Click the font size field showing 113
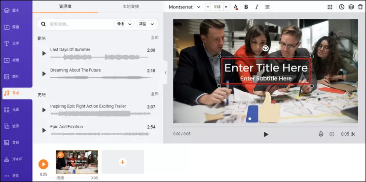The height and width of the screenshot is (182, 366). coord(217,7)
